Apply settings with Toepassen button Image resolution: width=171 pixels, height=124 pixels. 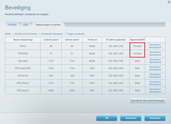155,118
